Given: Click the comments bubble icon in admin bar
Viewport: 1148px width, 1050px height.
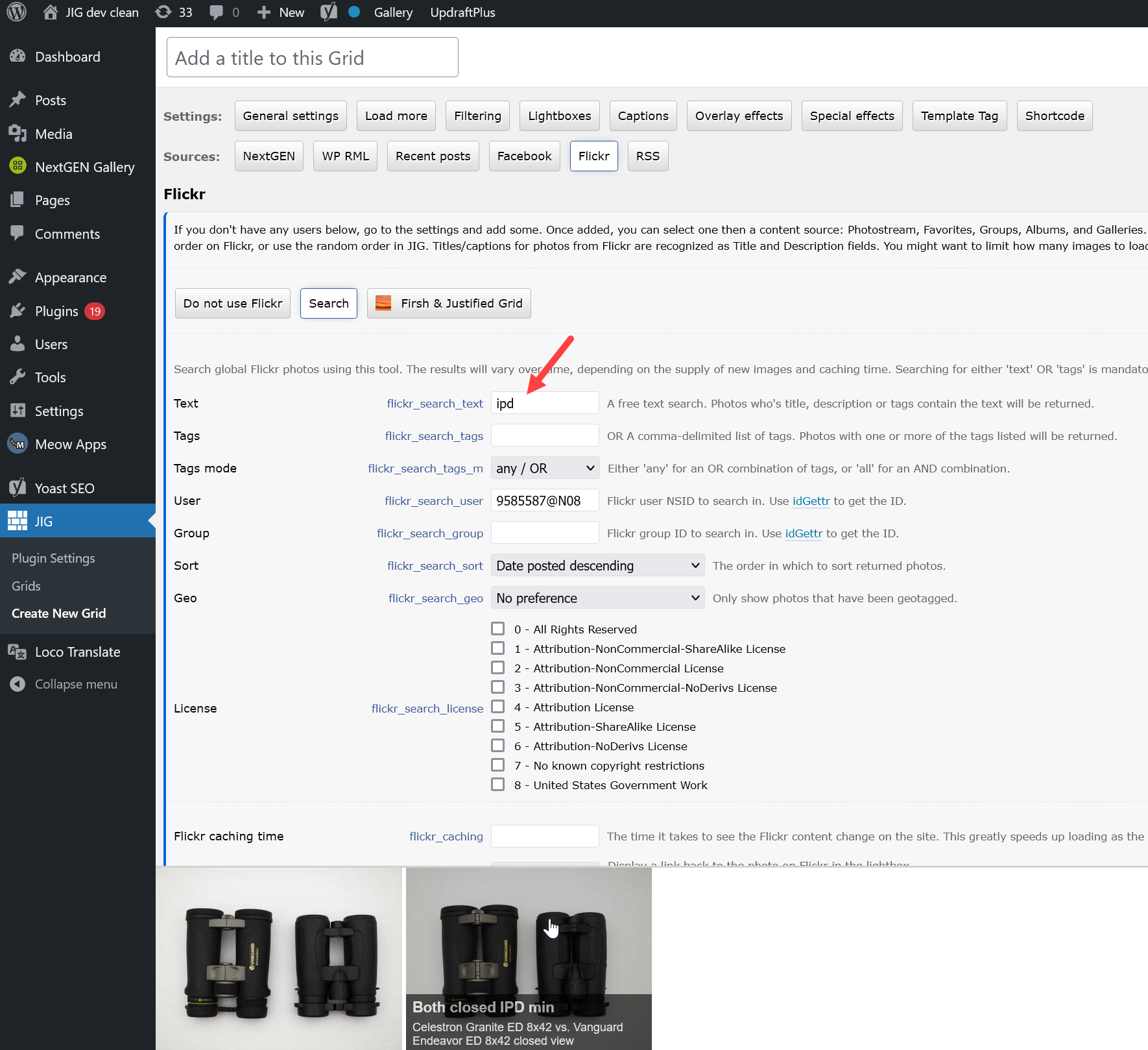Looking at the screenshot, I should pyautogui.click(x=217, y=12).
